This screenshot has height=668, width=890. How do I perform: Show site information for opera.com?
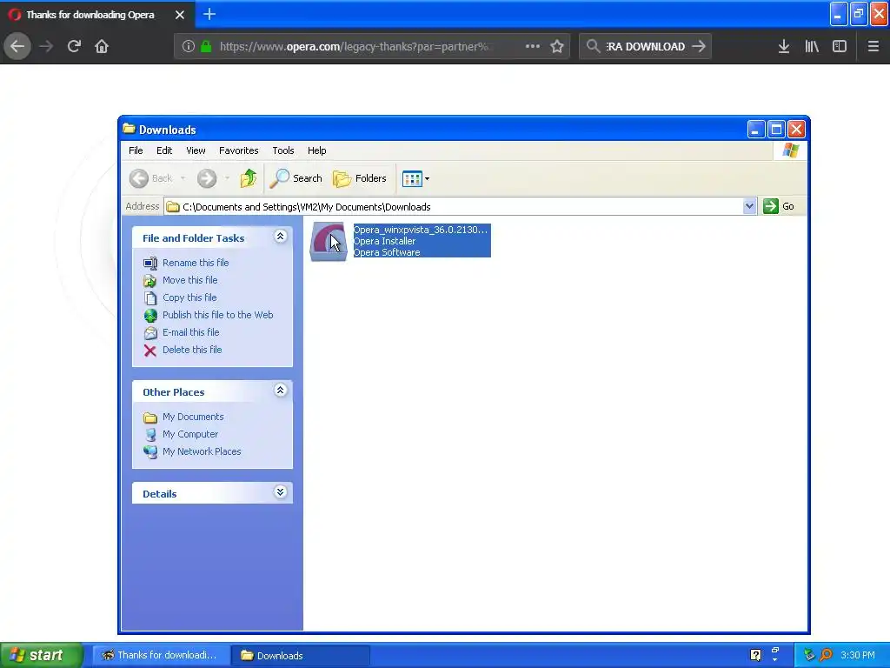(x=189, y=46)
